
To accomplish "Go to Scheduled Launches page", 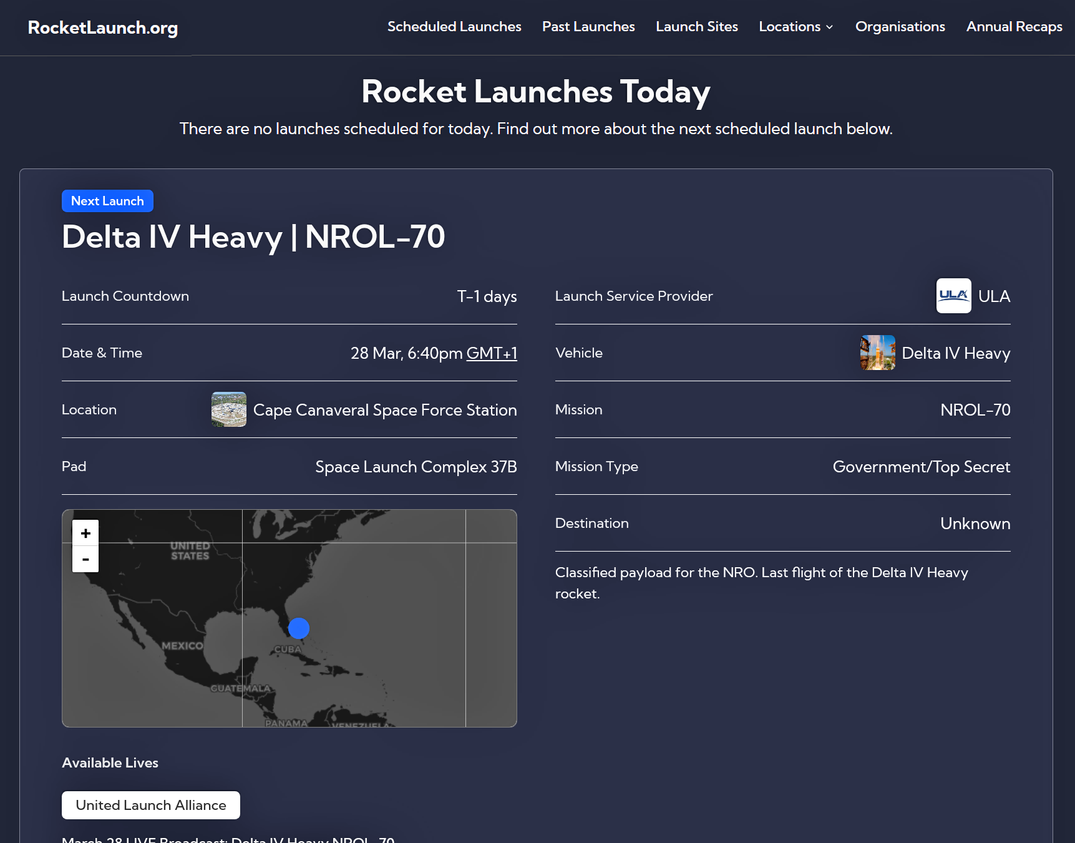I will point(454,27).
